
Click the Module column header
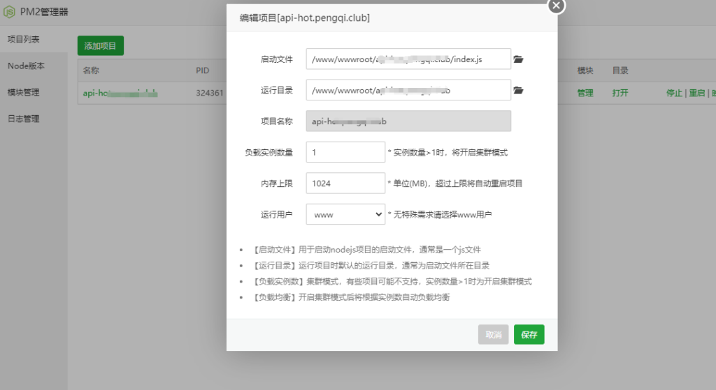[x=585, y=70]
